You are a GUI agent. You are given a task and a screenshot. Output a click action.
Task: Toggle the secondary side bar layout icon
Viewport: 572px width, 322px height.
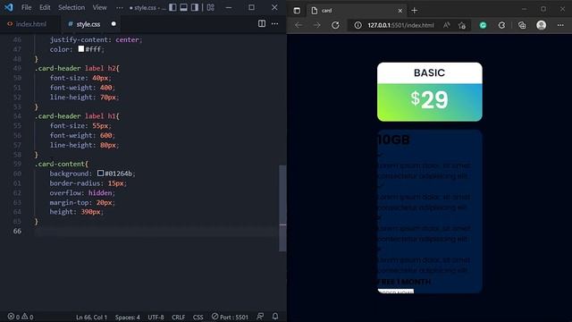click(x=195, y=7)
